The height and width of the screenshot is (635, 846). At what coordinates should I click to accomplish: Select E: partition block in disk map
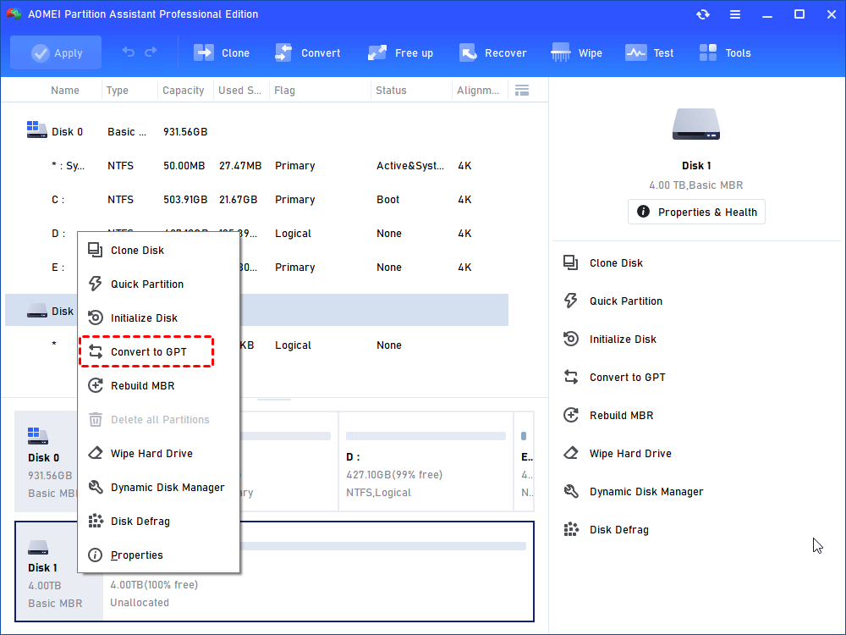tap(524, 461)
